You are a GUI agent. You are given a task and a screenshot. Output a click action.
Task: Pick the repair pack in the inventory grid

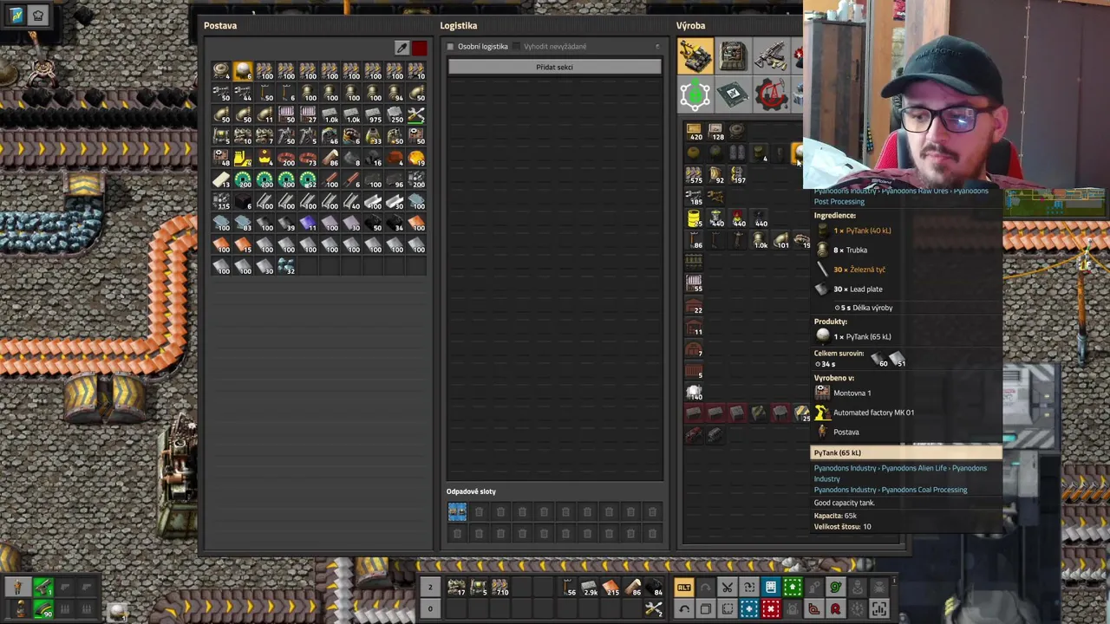click(416, 114)
